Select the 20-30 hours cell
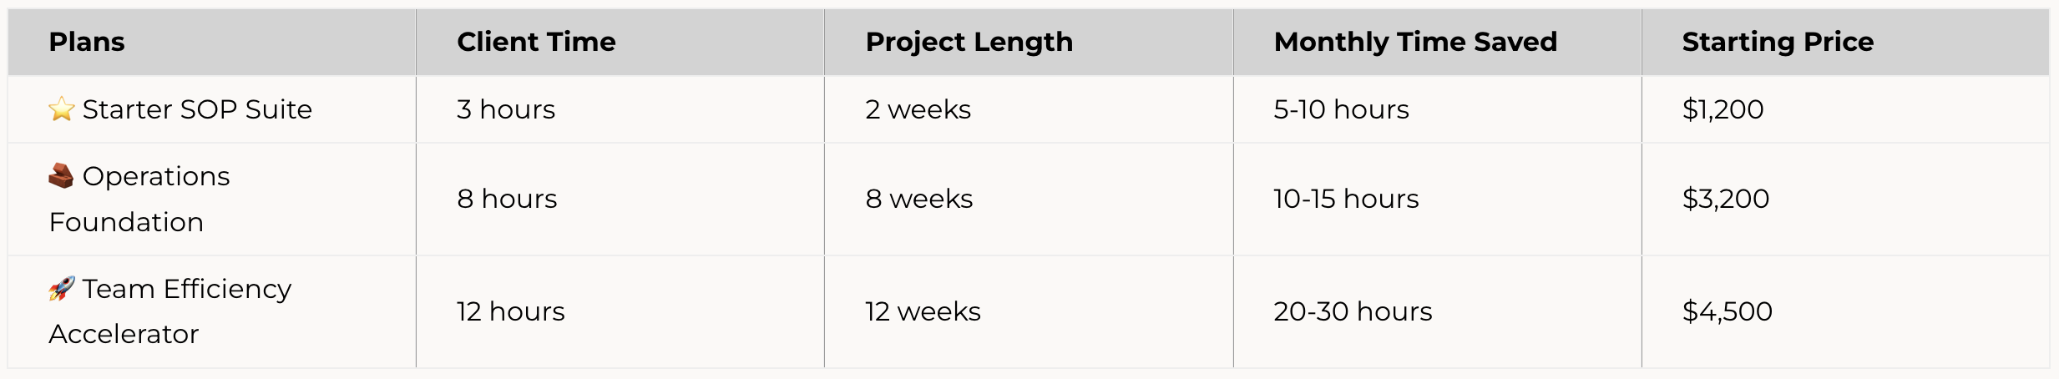2059x379 pixels. (x=1353, y=311)
